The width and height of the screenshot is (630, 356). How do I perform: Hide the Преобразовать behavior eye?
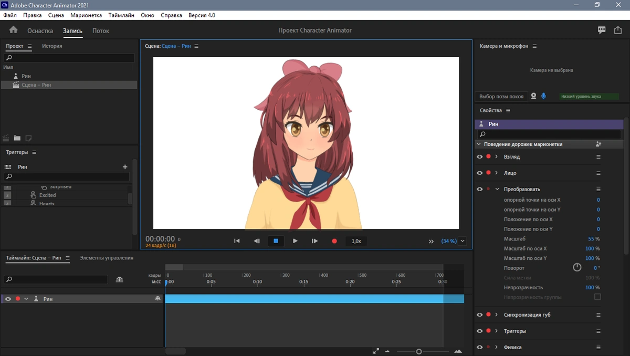(x=479, y=190)
